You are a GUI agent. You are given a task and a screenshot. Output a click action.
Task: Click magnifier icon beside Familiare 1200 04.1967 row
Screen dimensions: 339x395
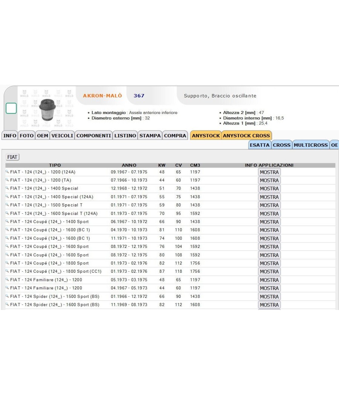pyautogui.click(x=7, y=288)
